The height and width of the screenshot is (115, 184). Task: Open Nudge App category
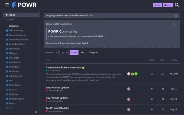14,94
